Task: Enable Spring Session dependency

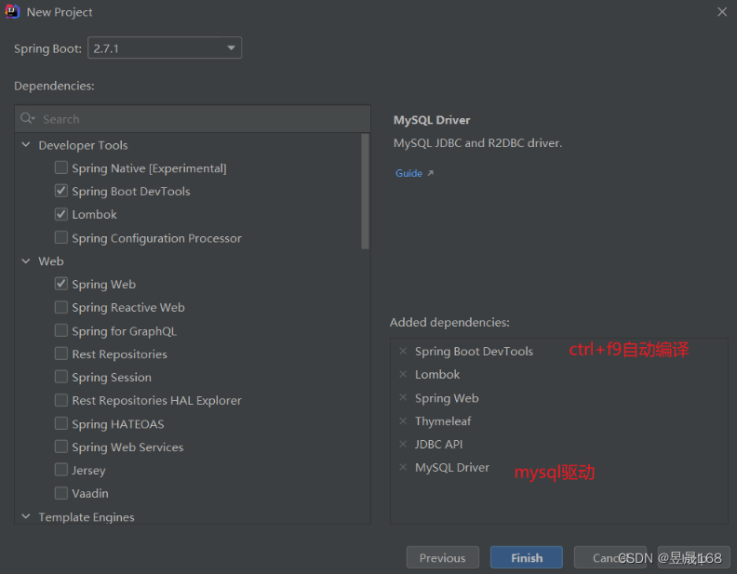Action: [x=61, y=377]
